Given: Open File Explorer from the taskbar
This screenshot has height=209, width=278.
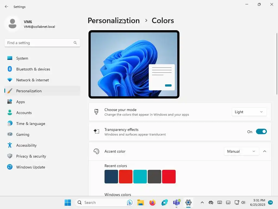Looking at the screenshot, I should (x=141, y=202).
